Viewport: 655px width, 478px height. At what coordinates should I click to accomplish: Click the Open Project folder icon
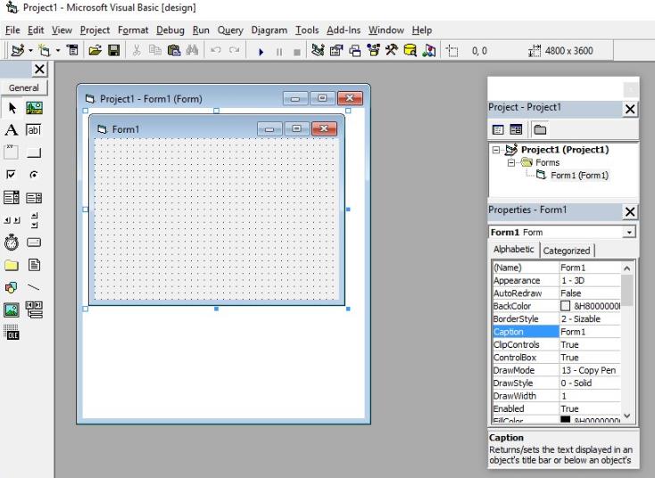pos(95,51)
